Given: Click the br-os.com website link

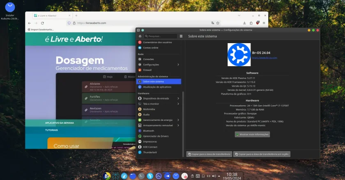Looking at the screenshot, I should [x=264, y=58].
